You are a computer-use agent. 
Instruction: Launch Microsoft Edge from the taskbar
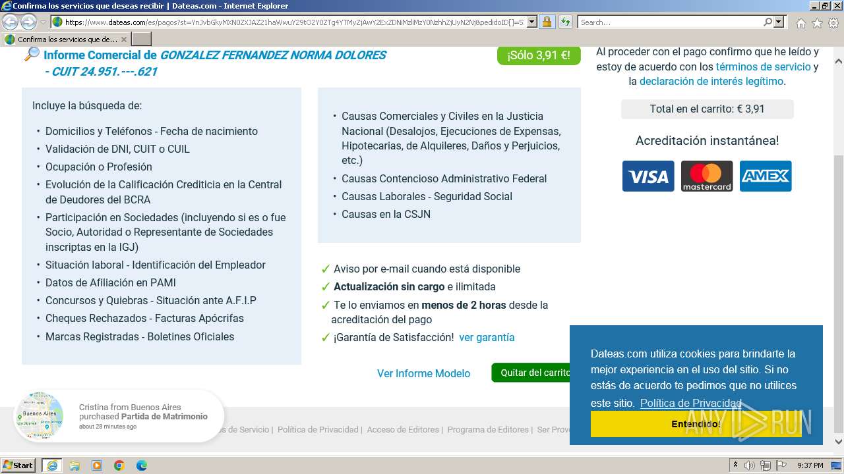(x=142, y=465)
